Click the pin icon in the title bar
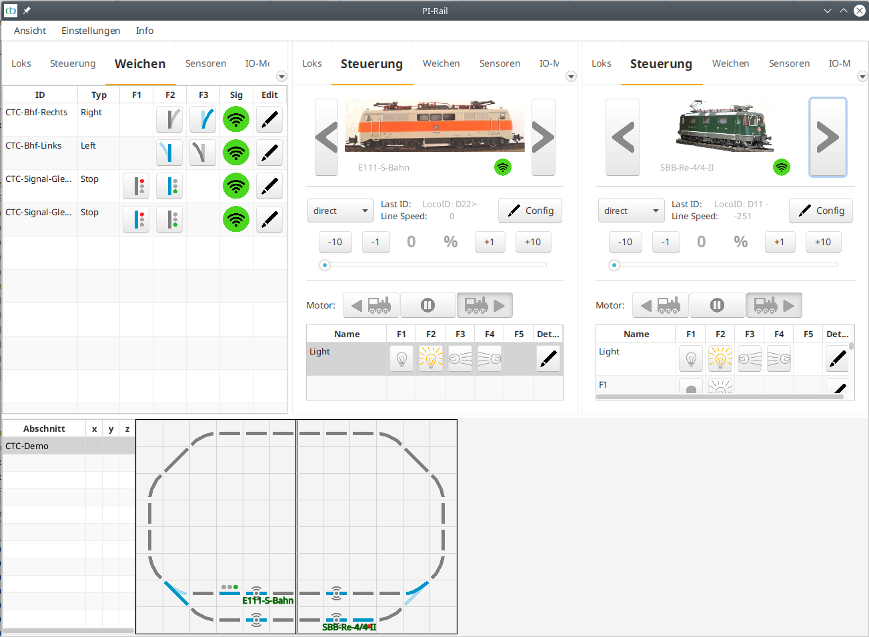Screen dimensions: 869x637 [x=25, y=10]
